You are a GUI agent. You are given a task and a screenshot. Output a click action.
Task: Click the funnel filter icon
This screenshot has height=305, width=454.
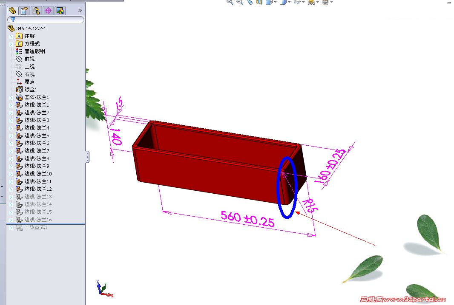pyautogui.click(x=13, y=20)
